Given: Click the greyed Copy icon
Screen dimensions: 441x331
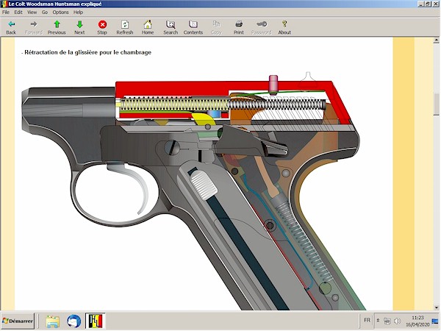Looking at the screenshot, I should pos(216,27).
